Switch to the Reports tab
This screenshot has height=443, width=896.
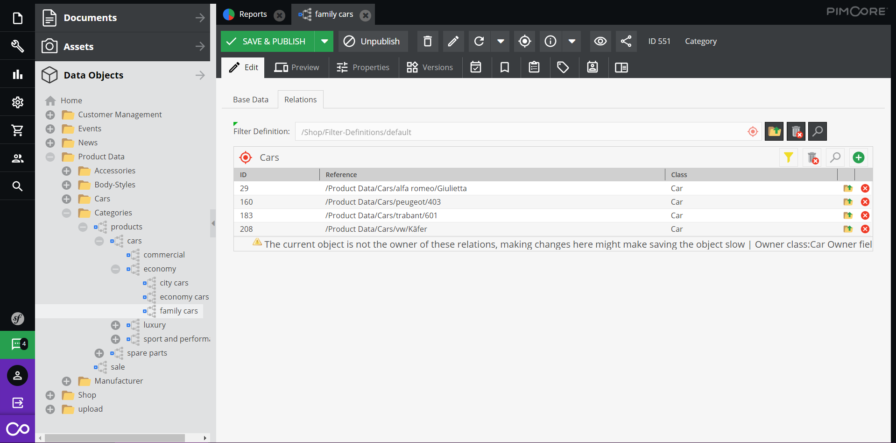[253, 14]
